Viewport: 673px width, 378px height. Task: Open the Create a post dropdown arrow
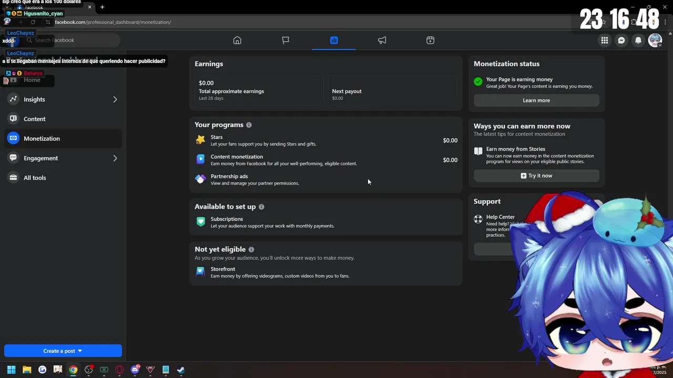[x=80, y=351]
